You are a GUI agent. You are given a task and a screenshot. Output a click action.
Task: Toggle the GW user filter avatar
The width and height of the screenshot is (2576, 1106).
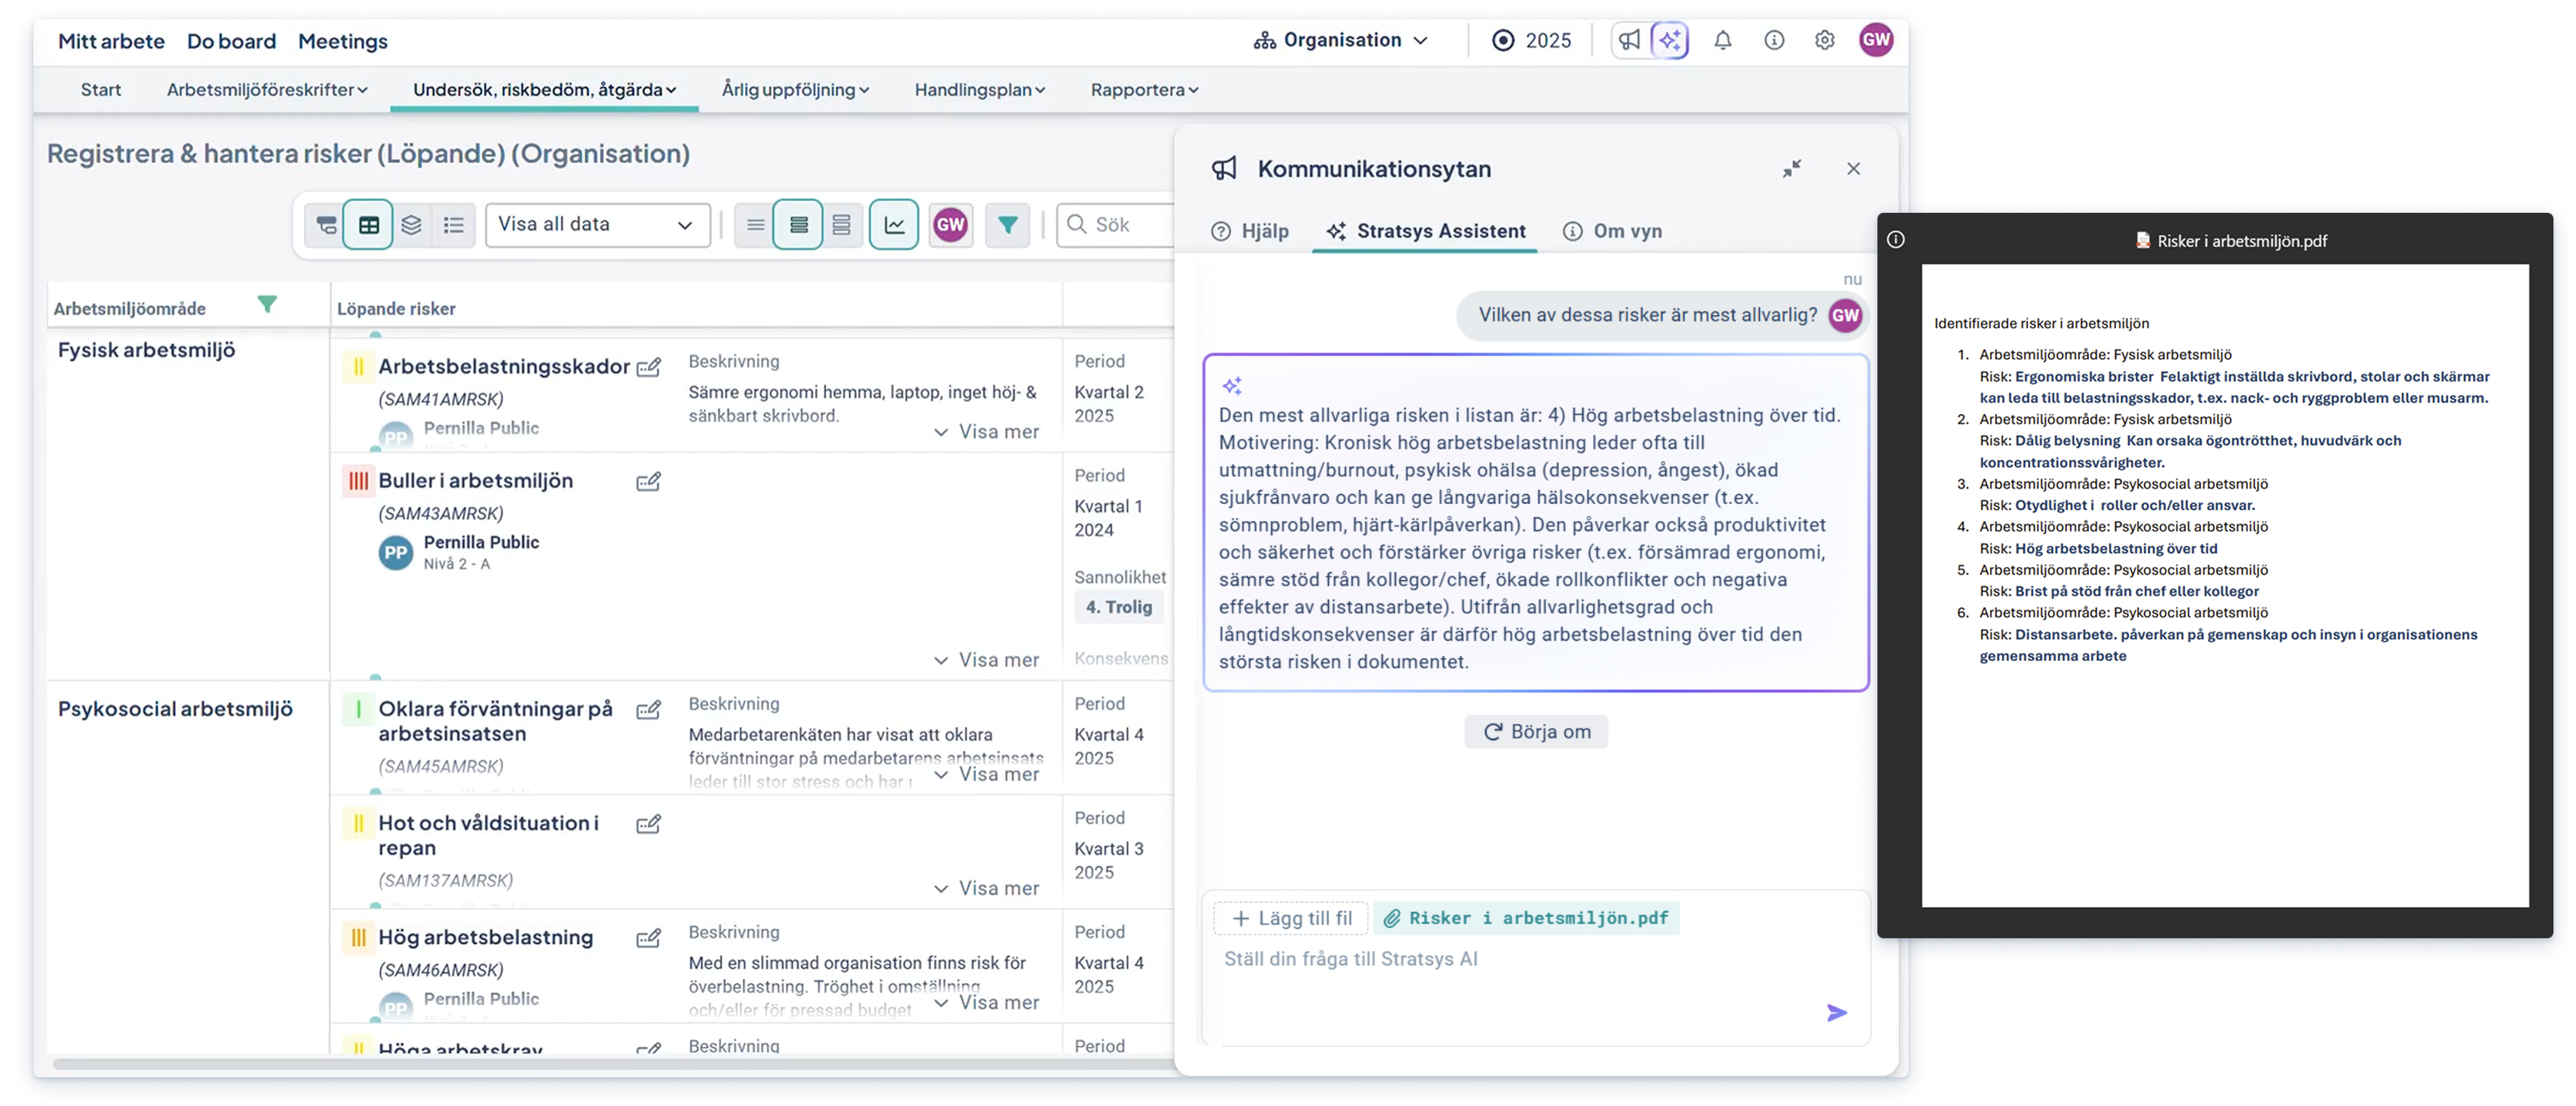tap(950, 224)
